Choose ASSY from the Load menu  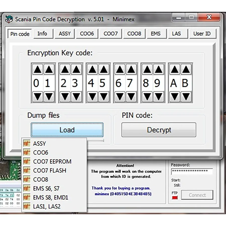(54, 143)
